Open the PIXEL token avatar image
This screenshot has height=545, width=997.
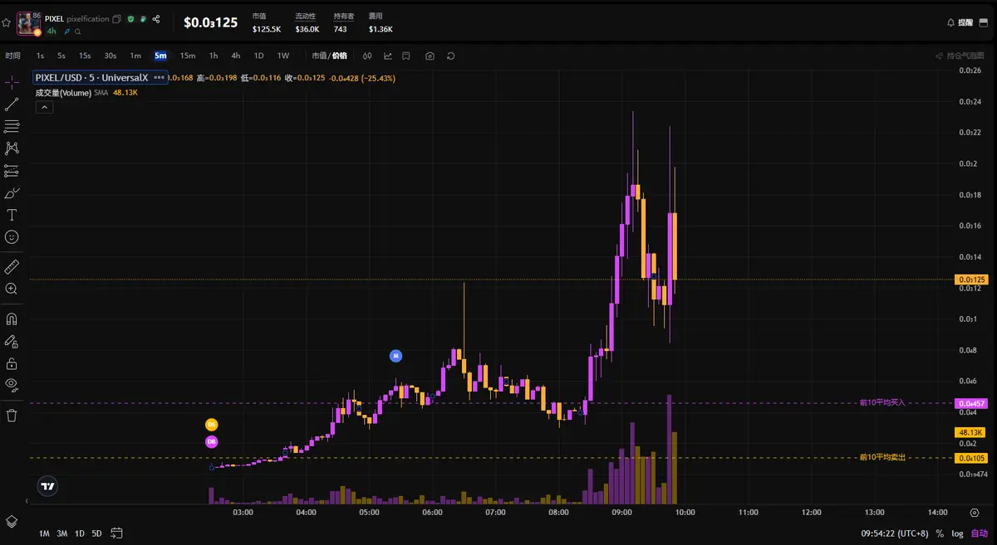click(29, 23)
